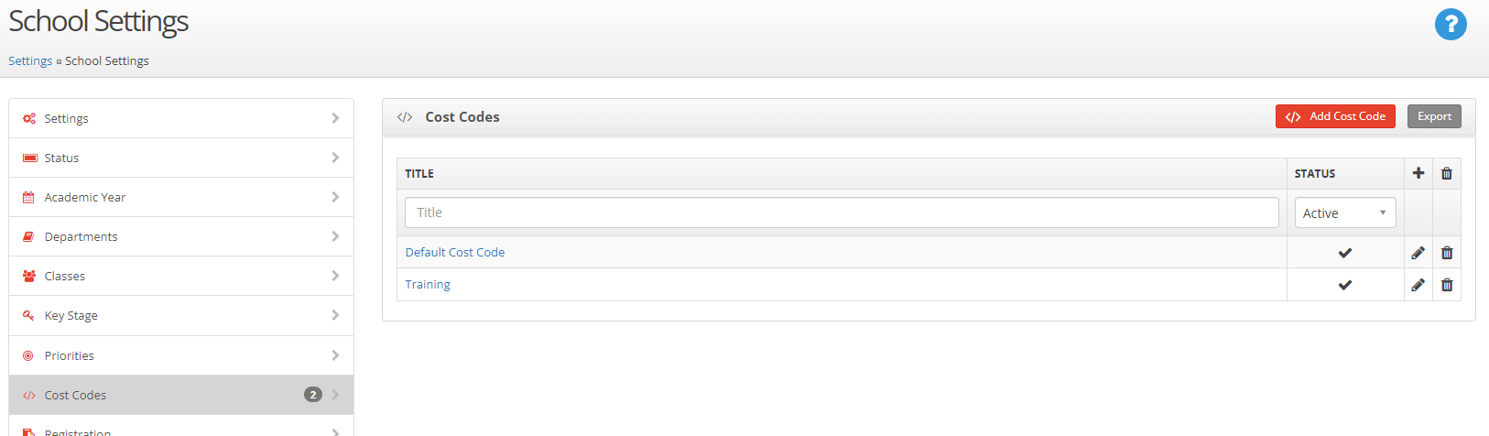Toggle Training status checkmark
This screenshot has width=1489, height=436.
(1345, 285)
